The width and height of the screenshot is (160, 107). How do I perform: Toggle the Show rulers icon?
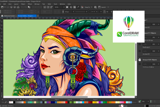71,7
